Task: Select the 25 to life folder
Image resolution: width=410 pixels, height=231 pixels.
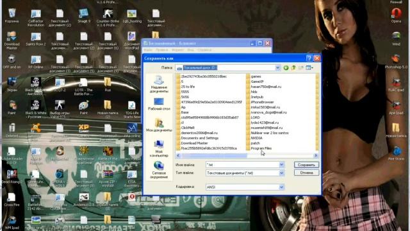Action: 186,87
